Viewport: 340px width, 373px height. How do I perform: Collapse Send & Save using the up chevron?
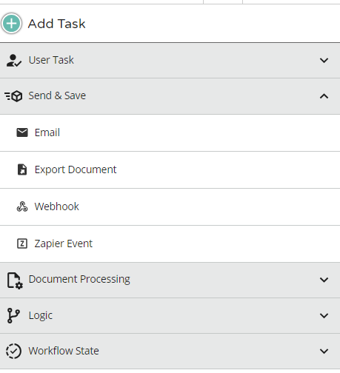coord(324,96)
